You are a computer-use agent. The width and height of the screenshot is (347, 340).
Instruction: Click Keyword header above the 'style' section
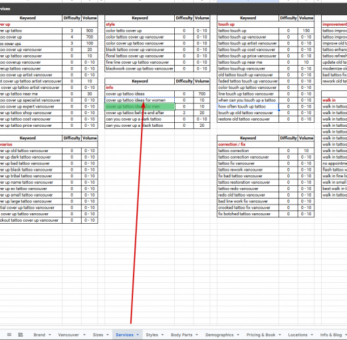pyautogui.click(x=140, y=18)
